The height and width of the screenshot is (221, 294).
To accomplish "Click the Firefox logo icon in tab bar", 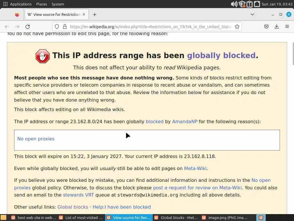I will pos(17,14).
